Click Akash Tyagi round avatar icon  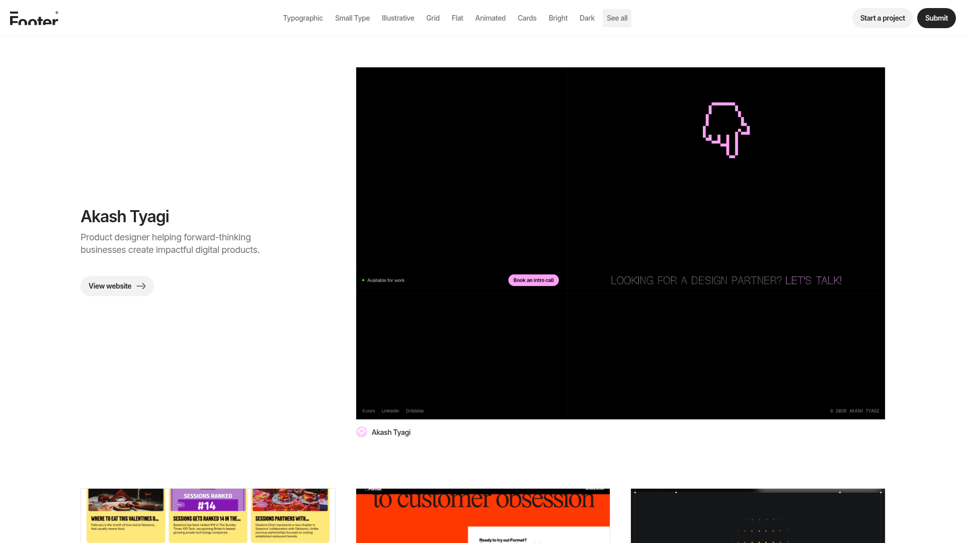pyautogui.click(x=362, y=432)
